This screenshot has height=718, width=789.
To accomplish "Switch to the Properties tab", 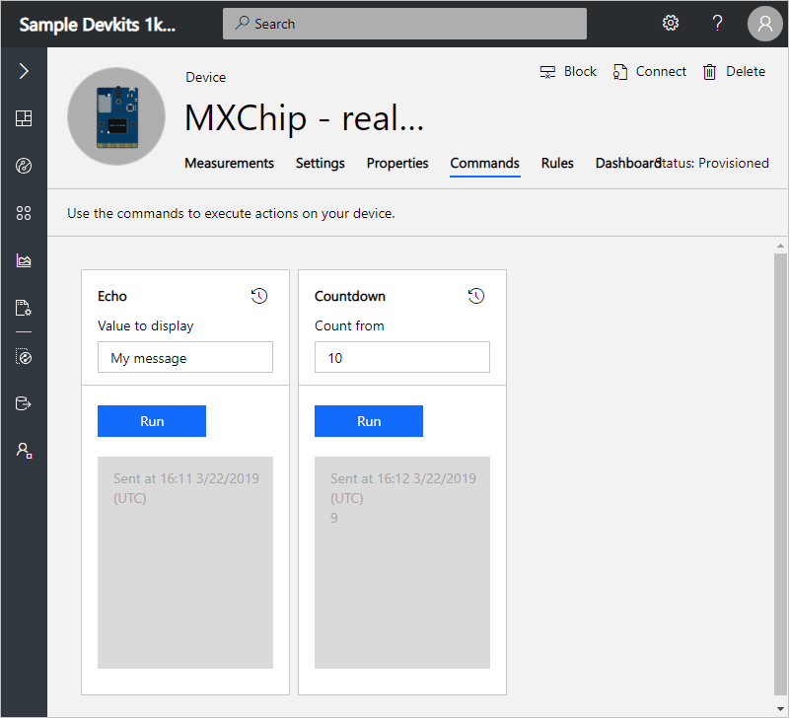I will [x=397, y=164].
